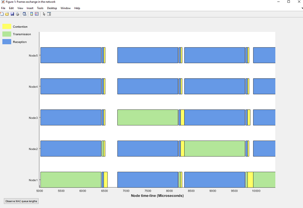Open the Help menu
This screenshot has width=303, height=208.
(x=77, y=8)
